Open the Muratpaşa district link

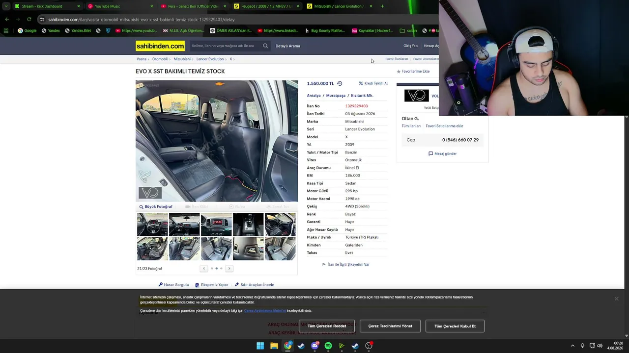[x=336, y=96]
